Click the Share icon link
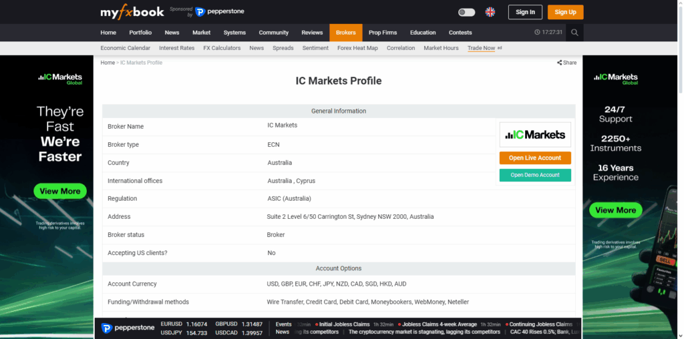 coord(566,63)
